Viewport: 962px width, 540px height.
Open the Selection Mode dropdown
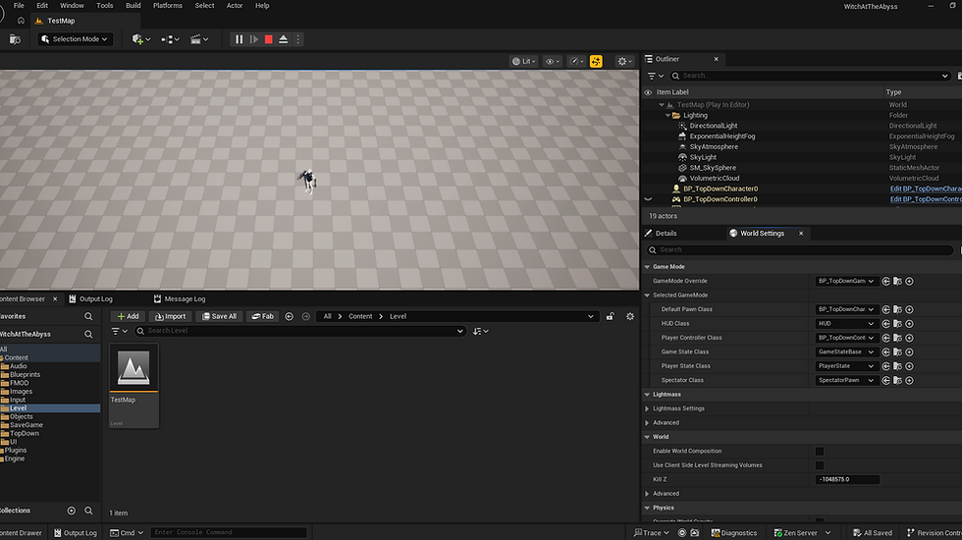[75, 39]
